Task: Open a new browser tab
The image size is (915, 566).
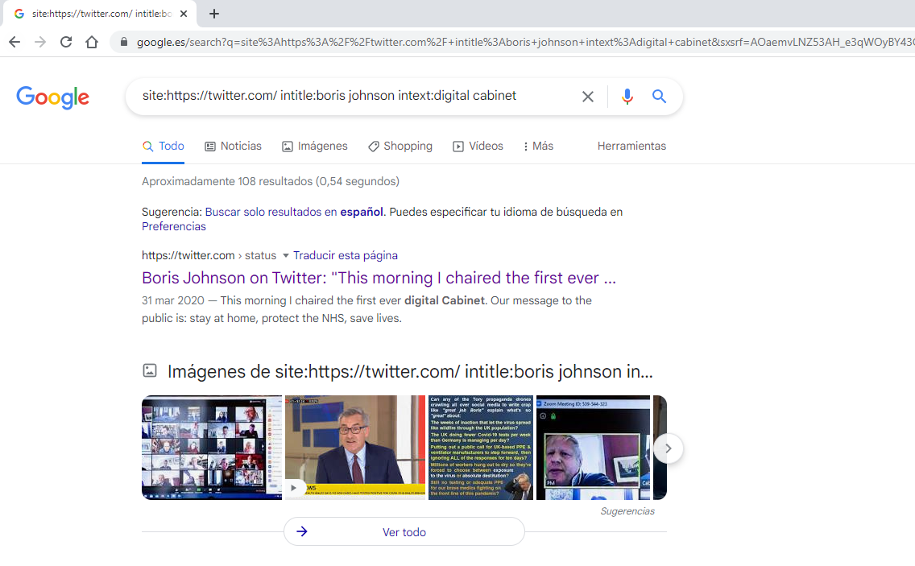Action: coord(214,14)
